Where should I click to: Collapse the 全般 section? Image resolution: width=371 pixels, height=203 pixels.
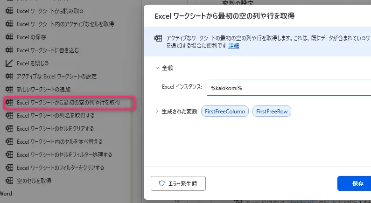click(x=157, y=68)
